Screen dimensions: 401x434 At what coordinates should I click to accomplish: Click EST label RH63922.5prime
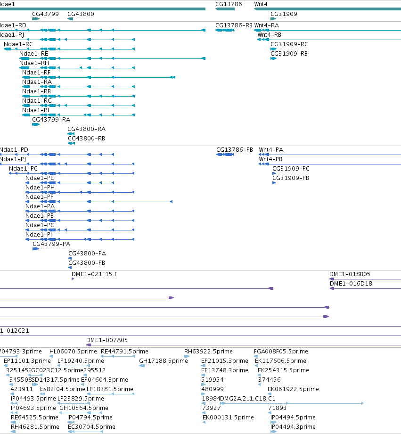(208, 351)
